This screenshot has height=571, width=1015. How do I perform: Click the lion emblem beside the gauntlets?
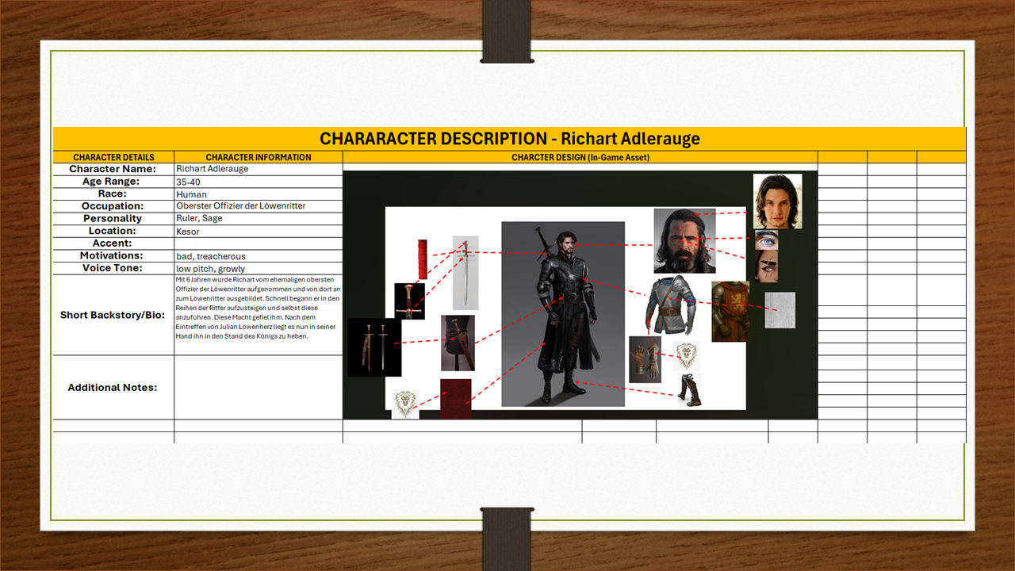tap(687, 356)
